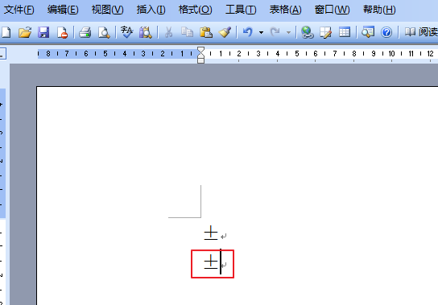The image size is (438, 305).
Task: Open the 帮助(H) menu
Action: (379, 10)
